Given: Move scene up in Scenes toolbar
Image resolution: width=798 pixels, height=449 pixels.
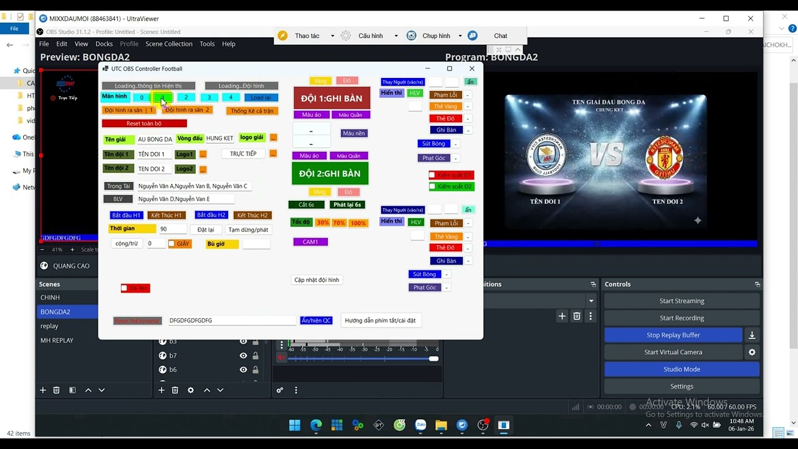Looking at the screenshot, I should pos(88,390).
